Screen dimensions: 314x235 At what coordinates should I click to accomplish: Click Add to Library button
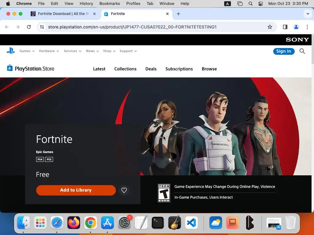tap(76, 190)
